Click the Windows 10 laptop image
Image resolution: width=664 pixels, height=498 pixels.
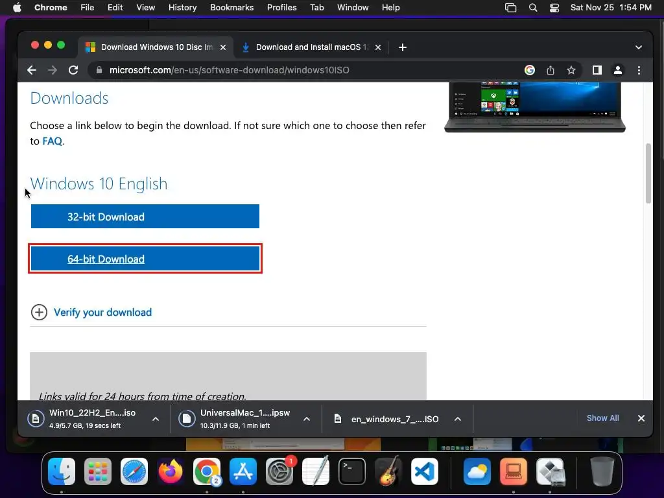coord(534,108)
